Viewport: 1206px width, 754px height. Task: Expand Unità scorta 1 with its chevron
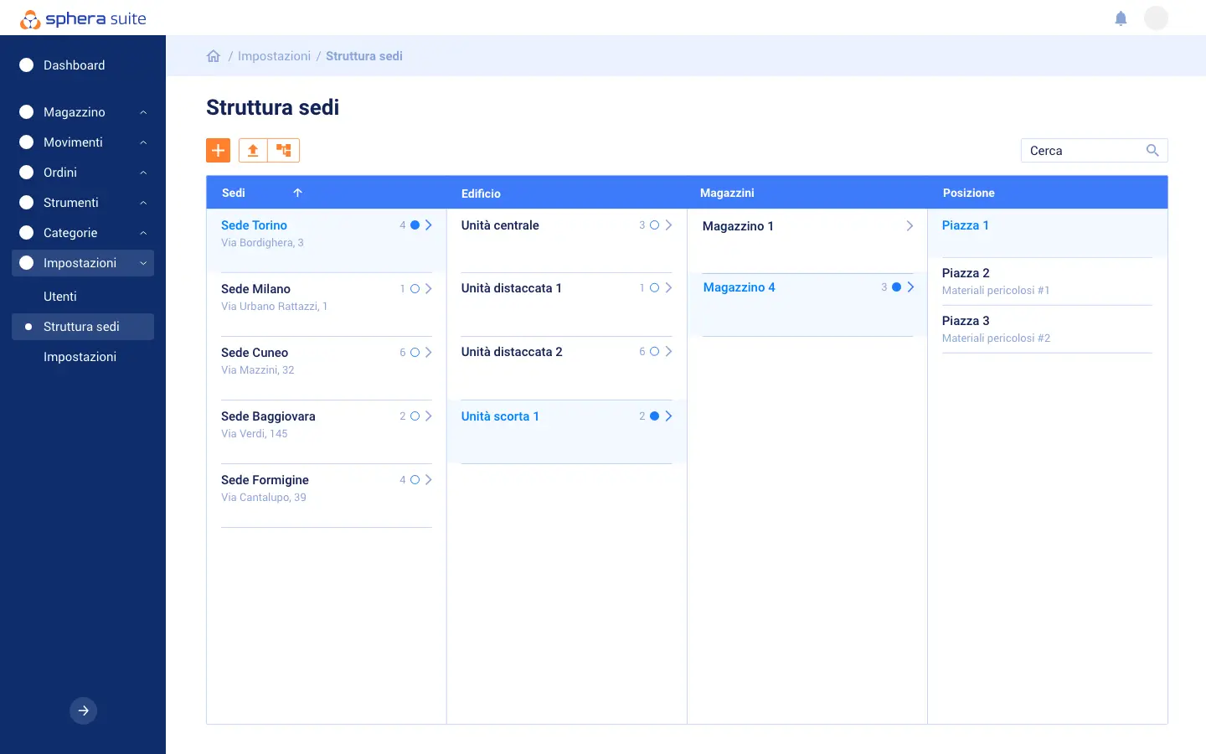(668, 416)
